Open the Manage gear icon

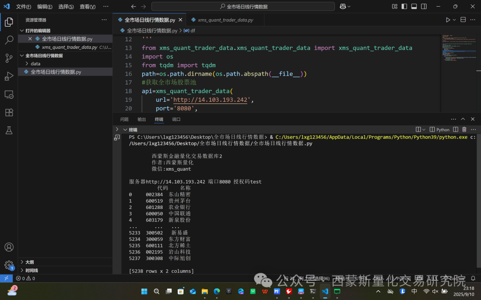pyautogui.click(x=9, y=265)
